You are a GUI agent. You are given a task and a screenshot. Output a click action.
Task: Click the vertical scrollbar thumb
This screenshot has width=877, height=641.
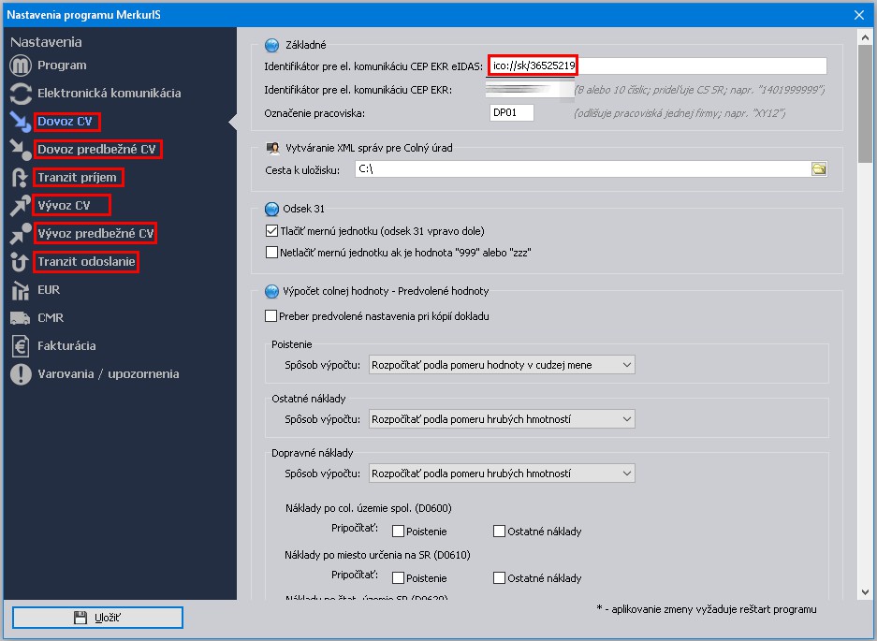pos(865,105)
